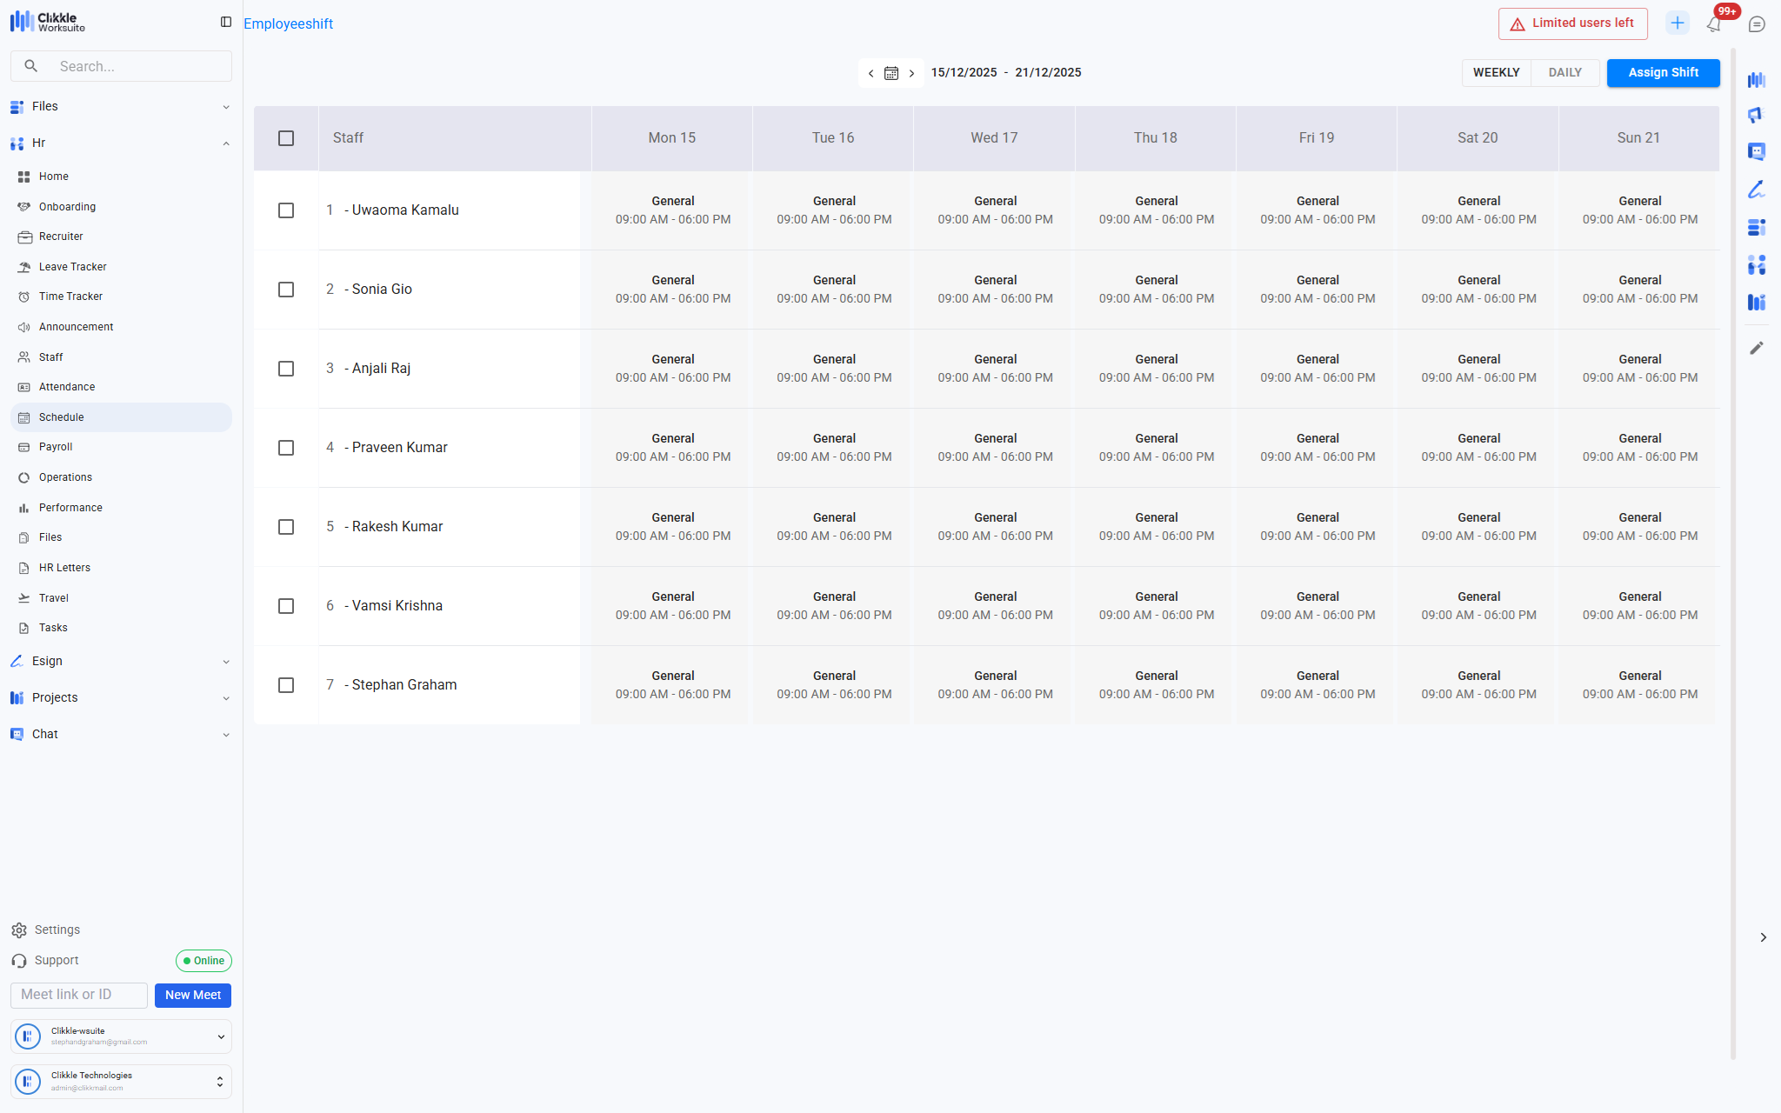Click the blue plus icon in the header
This screenshot has height=1113, width=1781.
(1677, 23)
